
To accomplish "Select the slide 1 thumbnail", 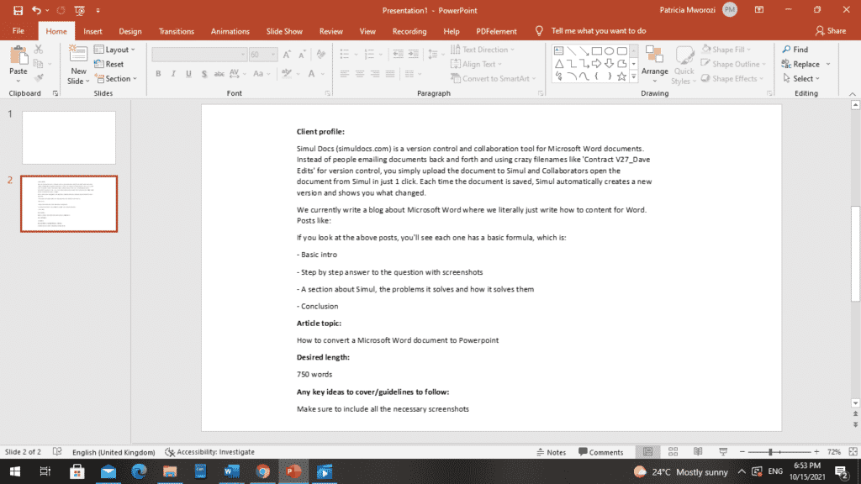I will click(69, 138).
